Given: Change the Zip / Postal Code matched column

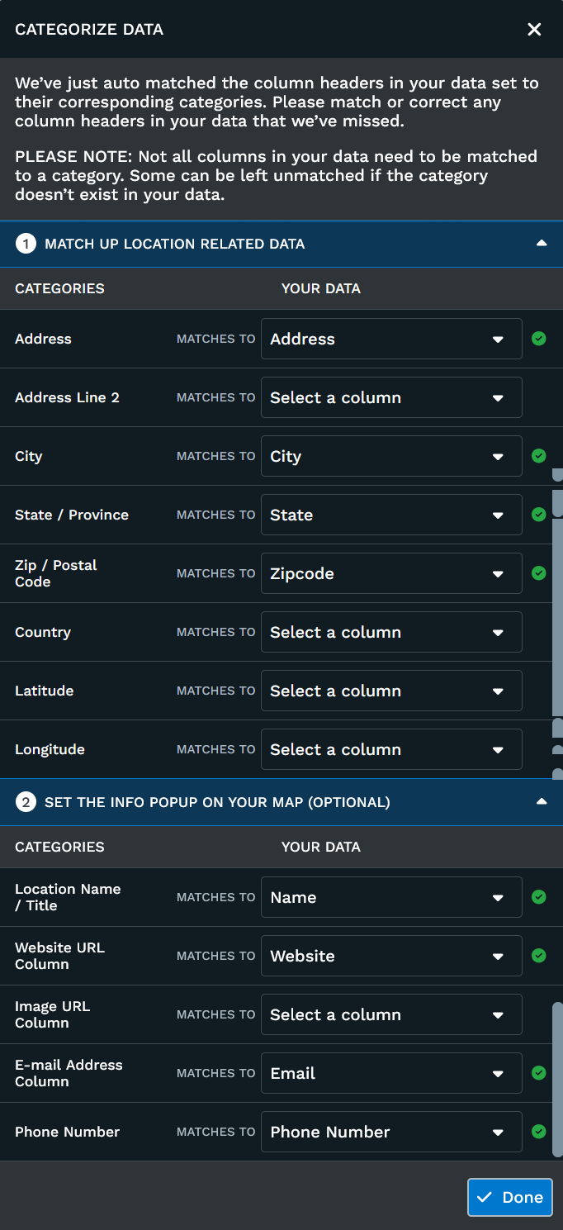Looking at the screenshot, I should 391,573.
